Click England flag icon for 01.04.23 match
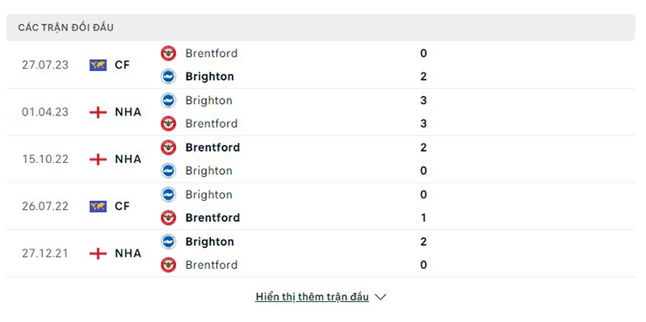Screen dimensions: 646x322 tap(98, 112)
